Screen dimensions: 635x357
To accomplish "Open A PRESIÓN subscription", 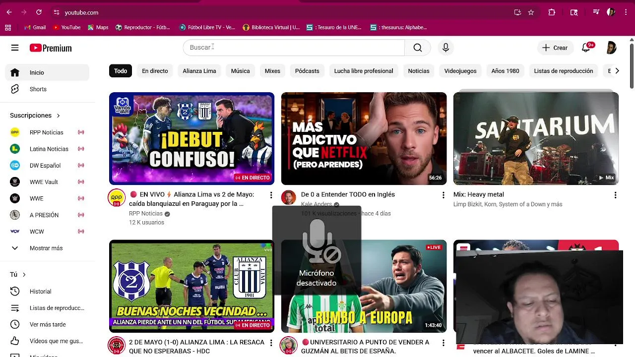I will 47,215.
